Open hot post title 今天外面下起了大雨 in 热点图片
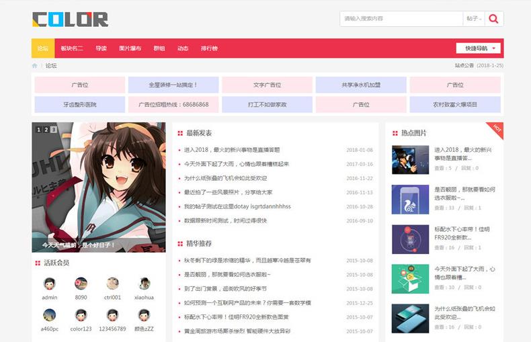 [x=464, y=273]
